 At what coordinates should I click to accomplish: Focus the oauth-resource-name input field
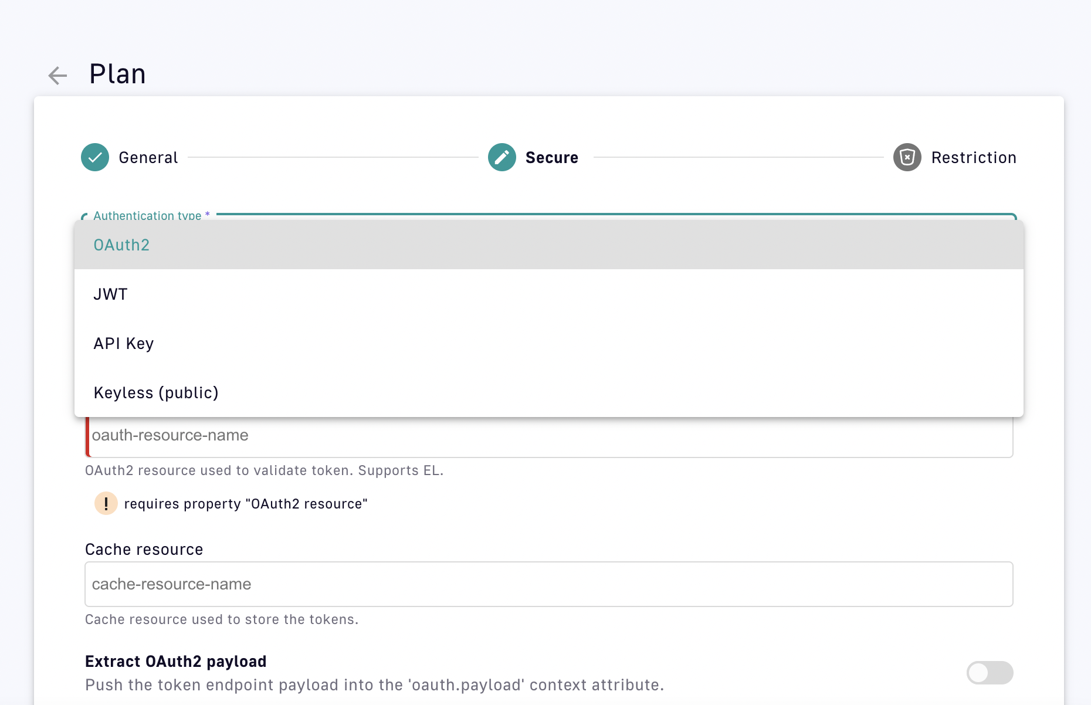click(548, 436)
